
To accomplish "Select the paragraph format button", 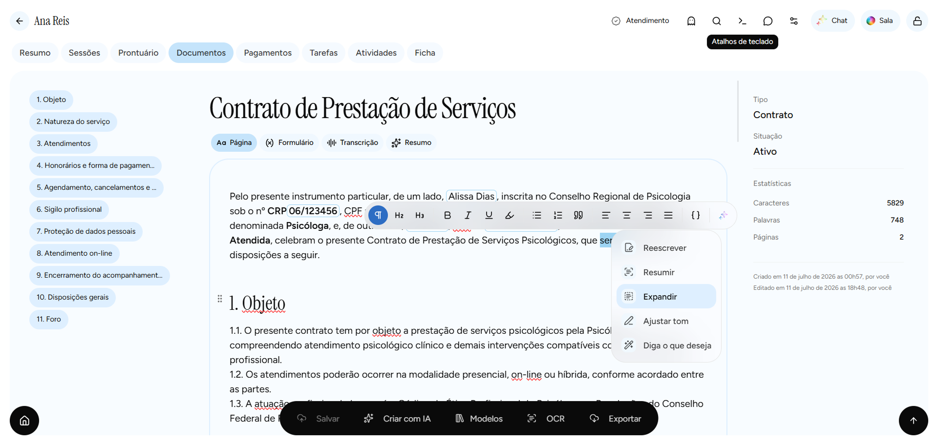I will [x=378, y=215].
